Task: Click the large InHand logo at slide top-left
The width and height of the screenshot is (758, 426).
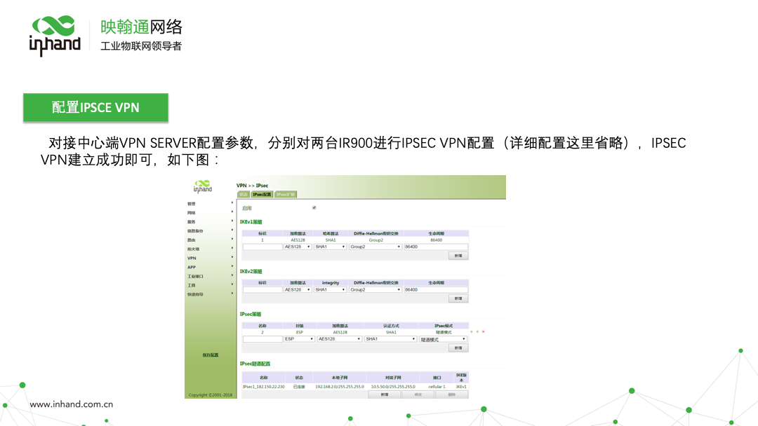Action: point(55,36)
